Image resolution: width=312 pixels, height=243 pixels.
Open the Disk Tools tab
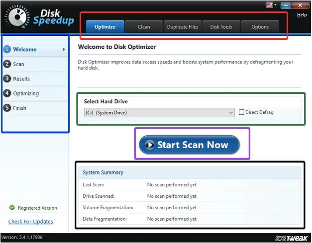[x=221, y=27]
